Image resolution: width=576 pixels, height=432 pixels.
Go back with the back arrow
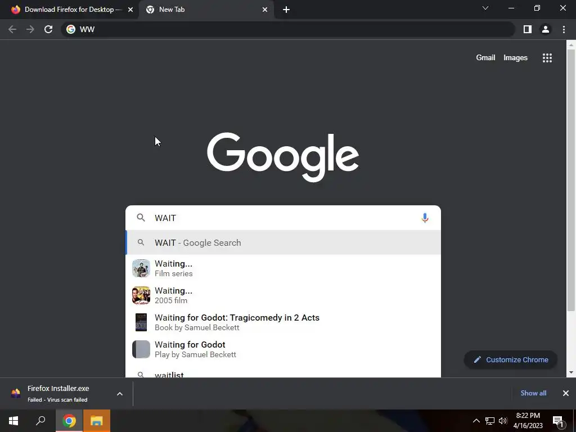coord(12,29)
